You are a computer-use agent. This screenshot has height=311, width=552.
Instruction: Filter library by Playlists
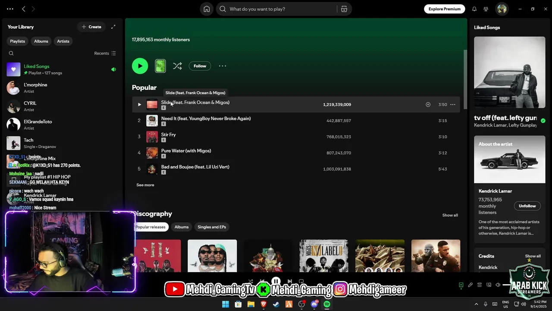[17, 41]
